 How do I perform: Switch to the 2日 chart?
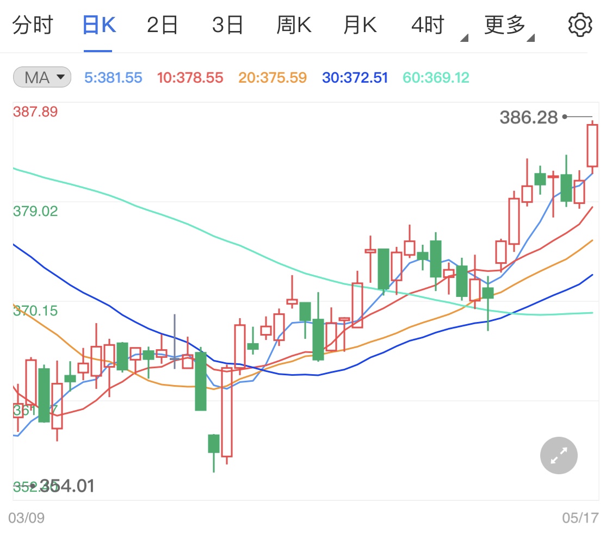pyautogui.click(x=162, y=24)
